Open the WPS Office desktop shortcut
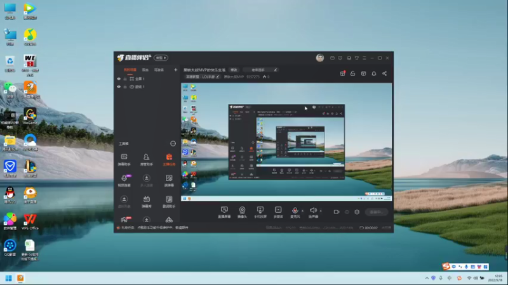 [30, 222]
